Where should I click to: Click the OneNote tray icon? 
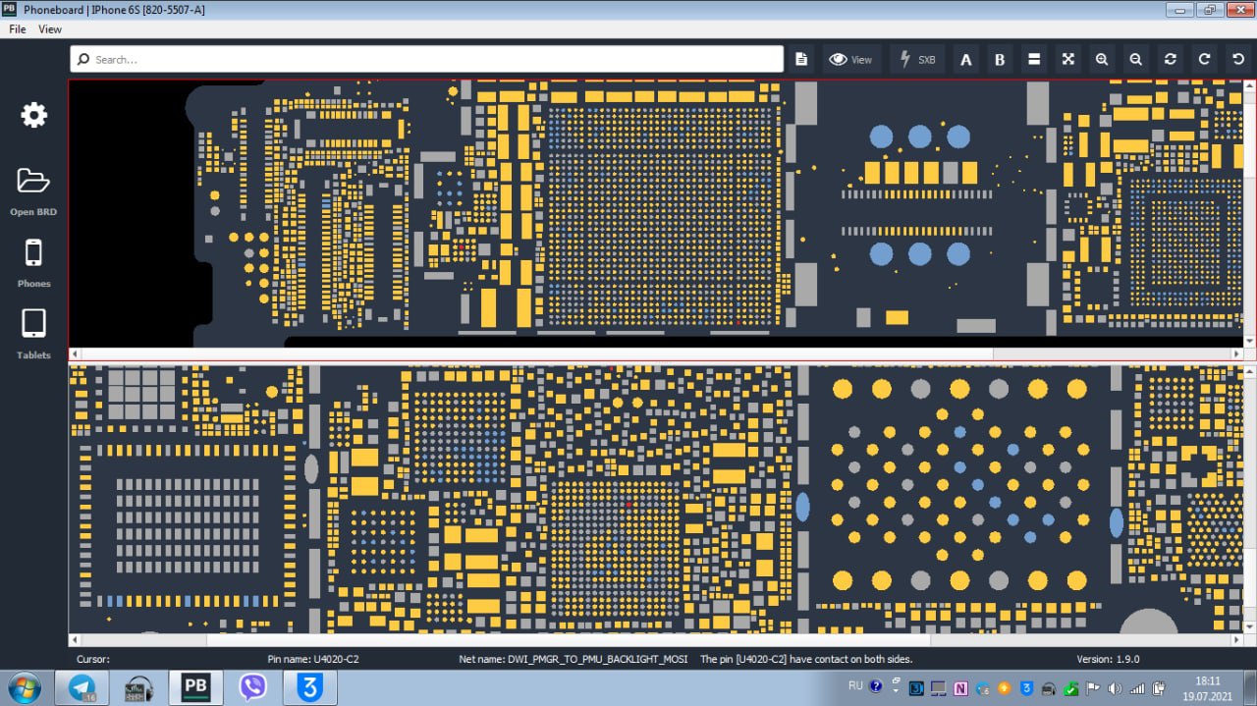click(960, 688)
